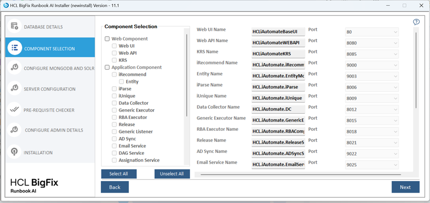
Task: Enable the Web Component checkbox
Action: (x=107, y=39)
